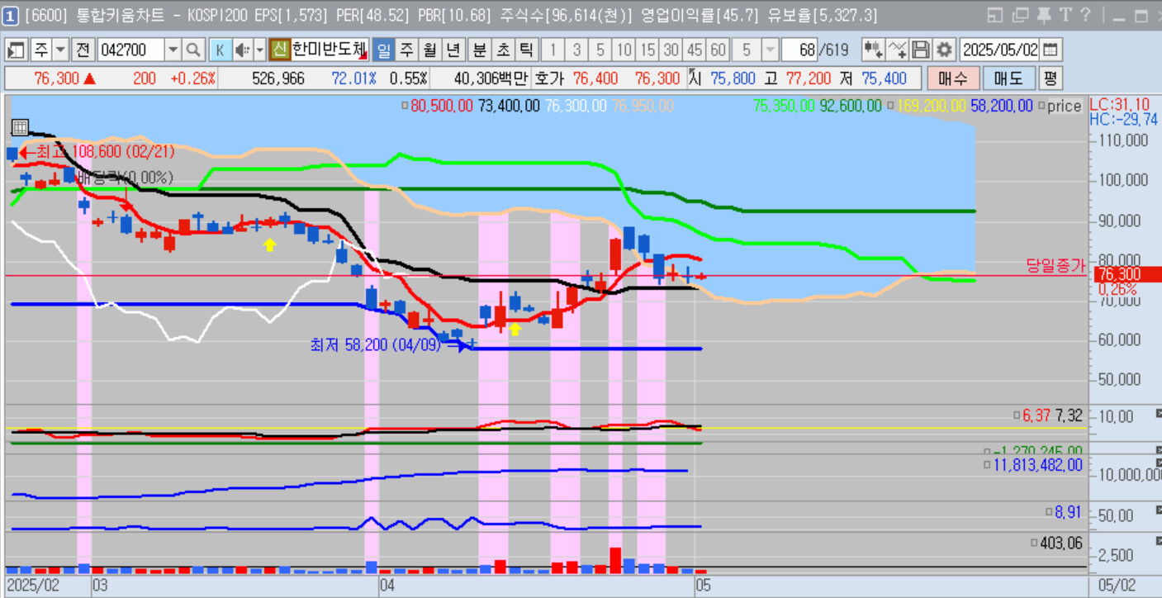Open the 주 market type dropdown arrow

tap(60, 50)
